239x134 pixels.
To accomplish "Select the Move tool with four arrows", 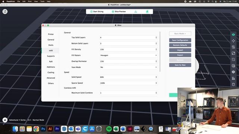I will (233, 41).
